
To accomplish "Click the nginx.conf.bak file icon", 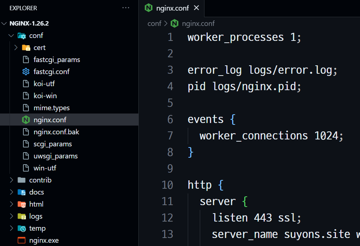I will click(x=26, y=132).
